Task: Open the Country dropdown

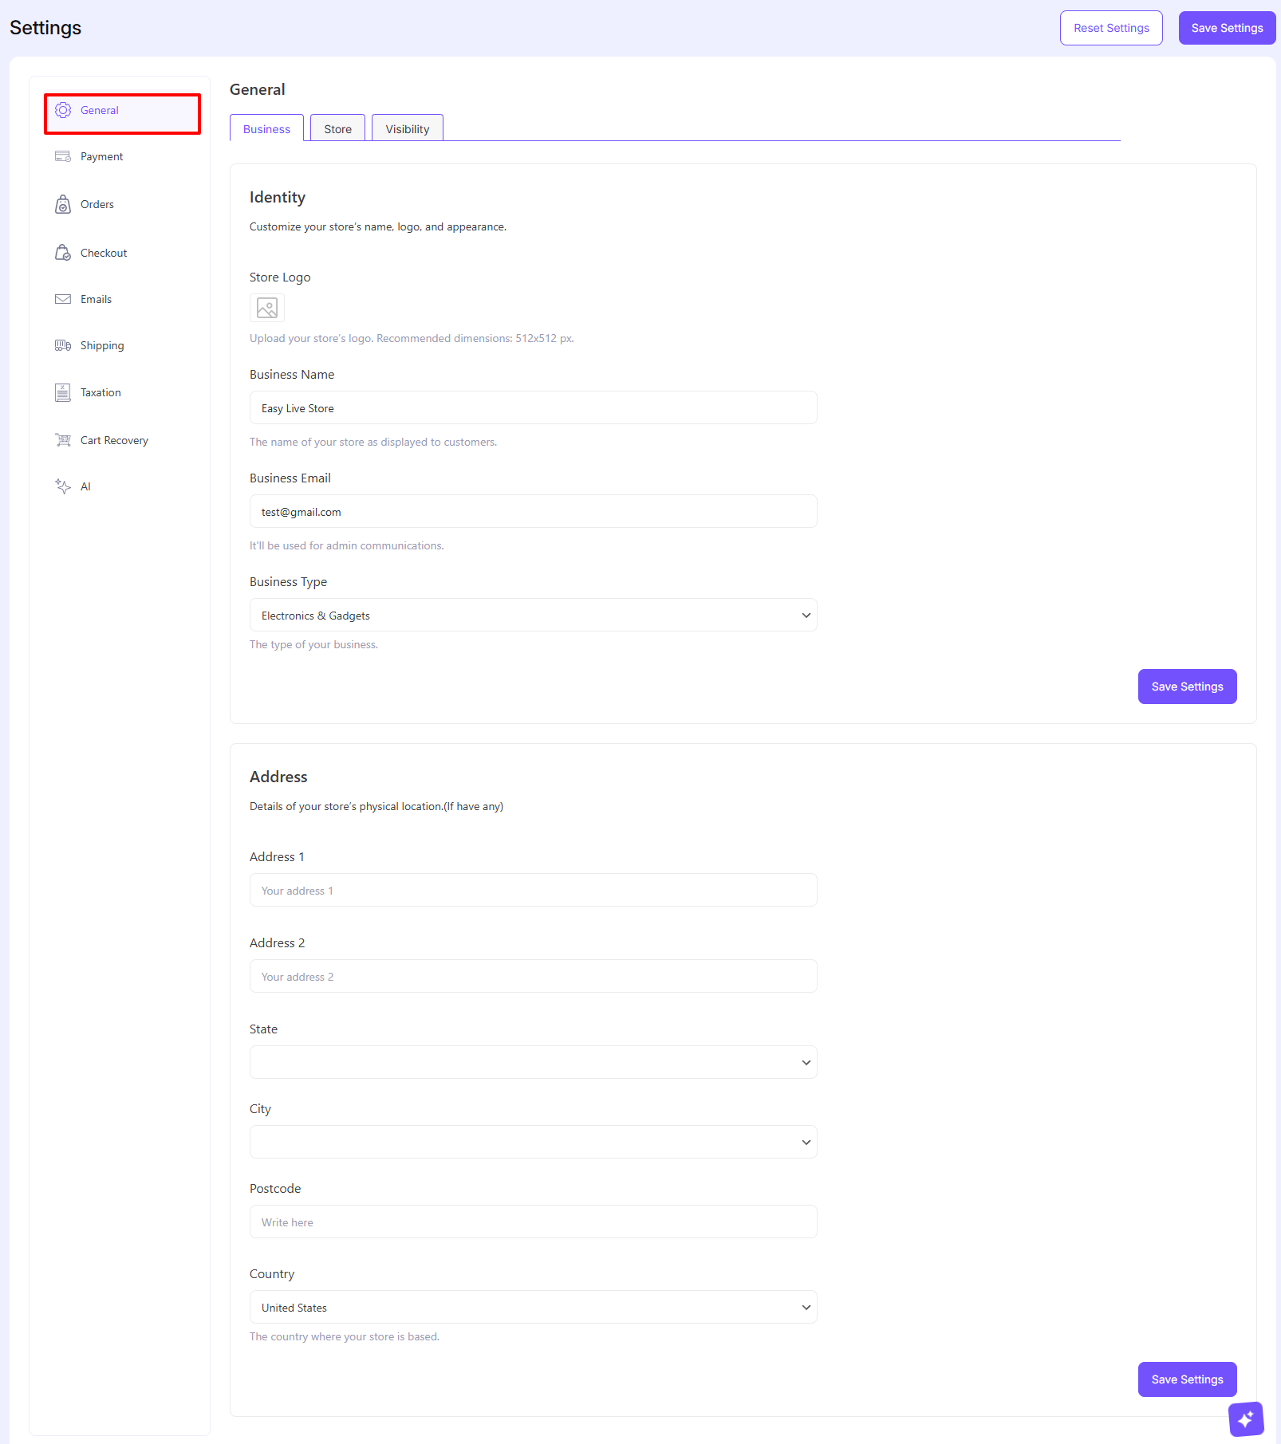Action: 533,1308
